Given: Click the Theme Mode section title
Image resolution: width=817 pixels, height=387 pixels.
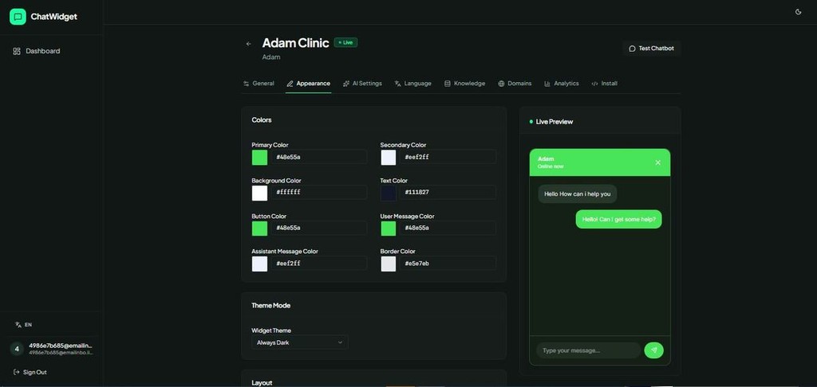Looking at the screenshot, I should (x=271, y=305).
